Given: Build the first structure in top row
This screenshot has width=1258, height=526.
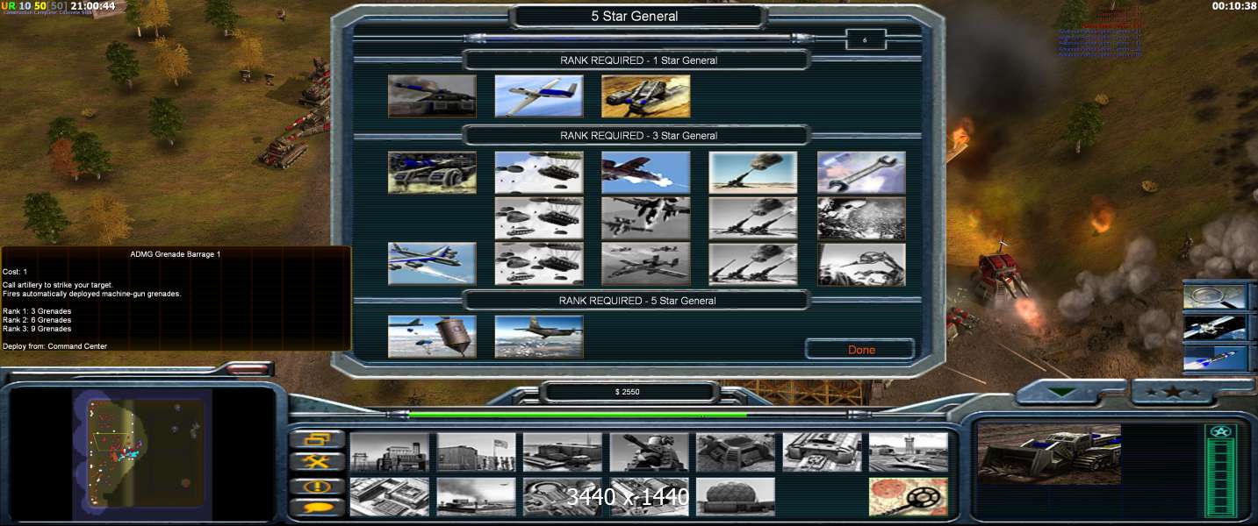Looking at the screenshot, I should (390, 451).
